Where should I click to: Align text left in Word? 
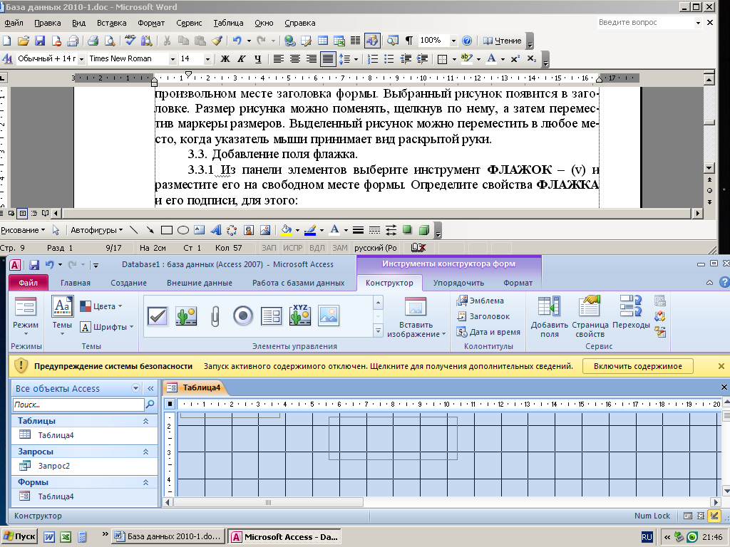coord(279,59)
